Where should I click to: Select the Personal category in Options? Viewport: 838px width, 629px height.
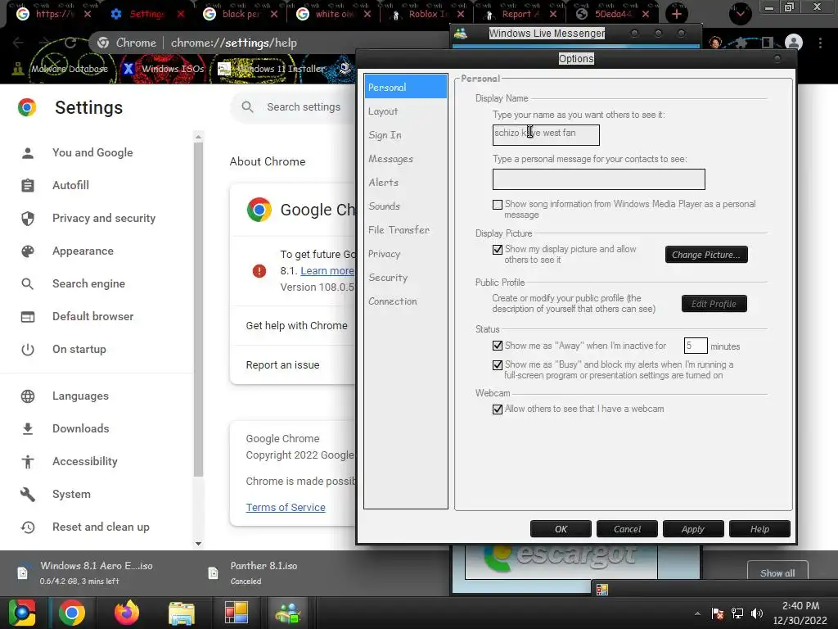(405, 87)
